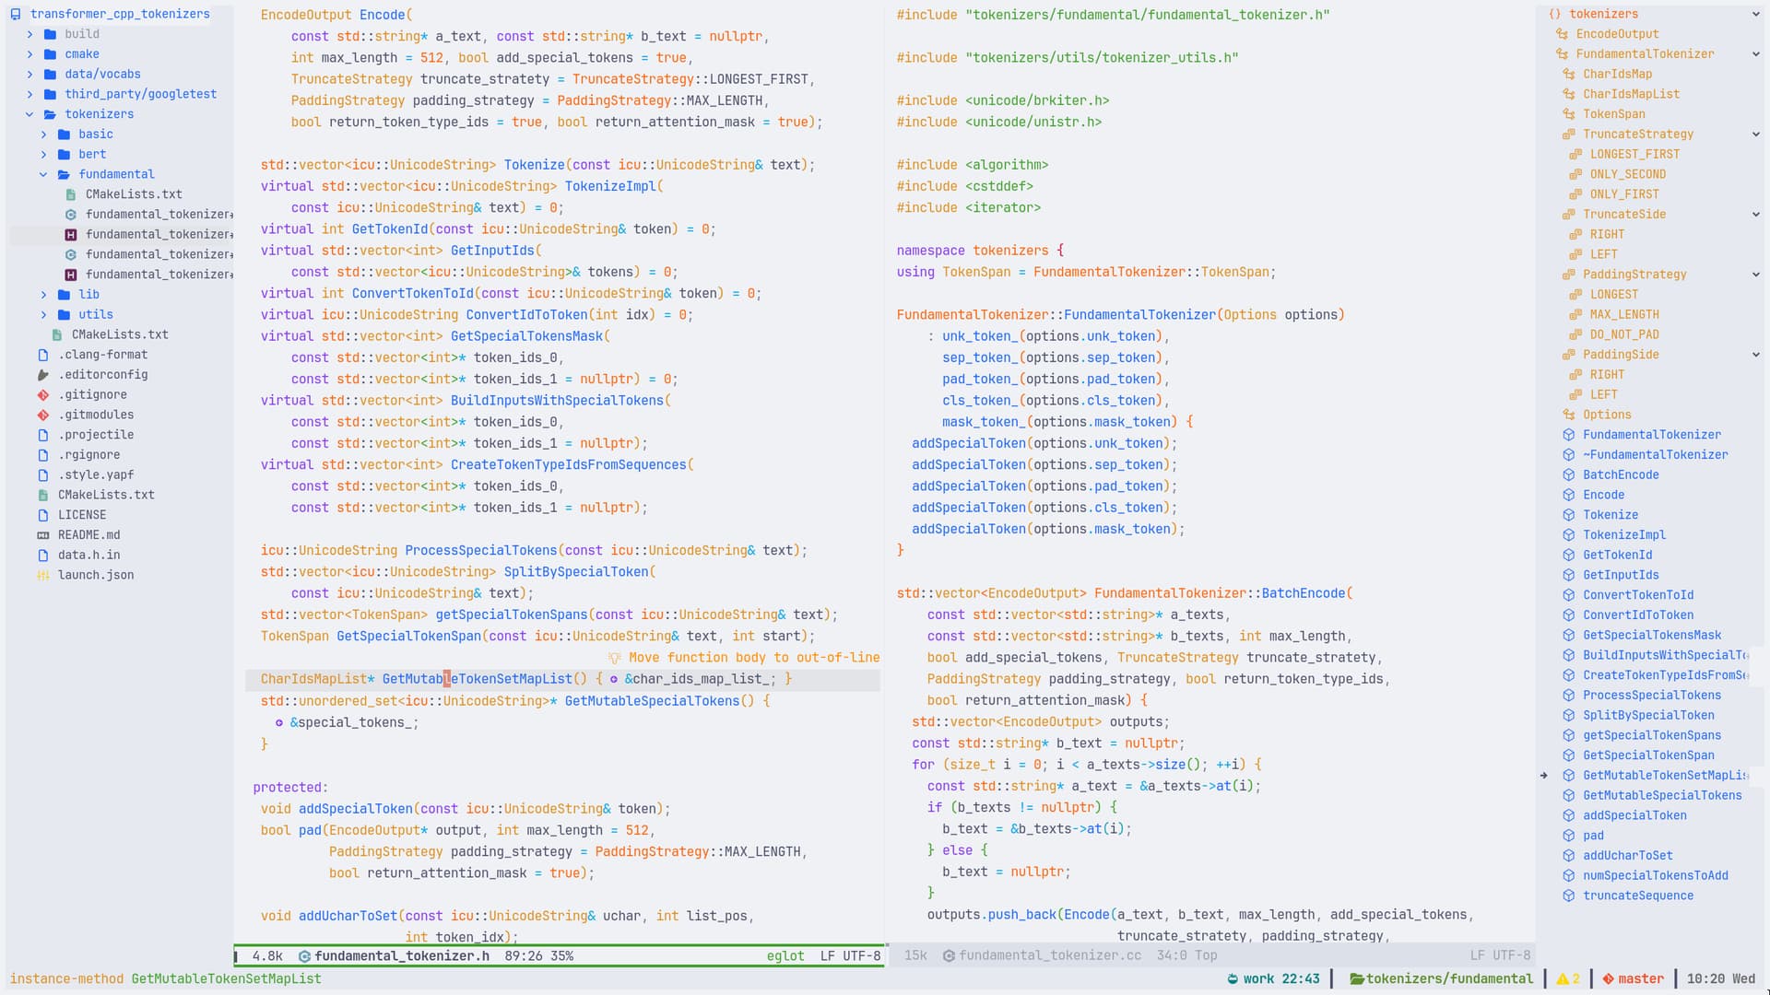The height and width of the screenshot is (995, 1770).
Task: Click the master git branch indicator
Action: (1640, 979)
